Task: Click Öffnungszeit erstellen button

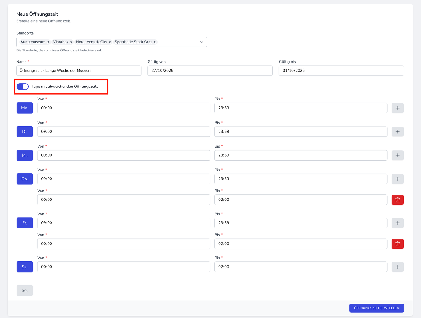Action: coord(376,308)
